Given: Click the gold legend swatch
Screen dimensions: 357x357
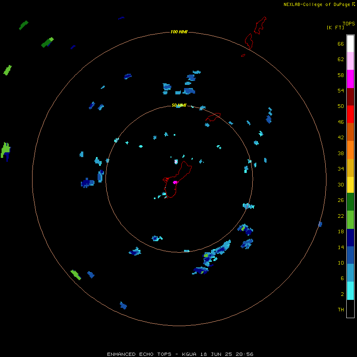Looking at the screenshot, I should click(x=350, y=168).
